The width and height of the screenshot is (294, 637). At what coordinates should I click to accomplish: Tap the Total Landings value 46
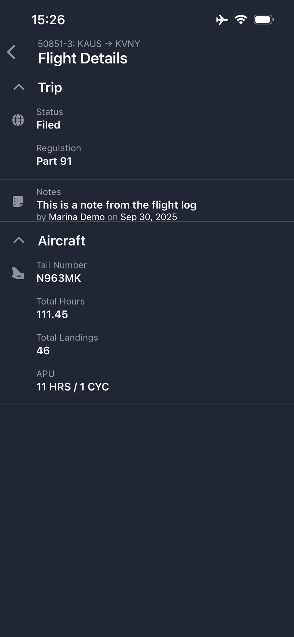pos(43,351)
